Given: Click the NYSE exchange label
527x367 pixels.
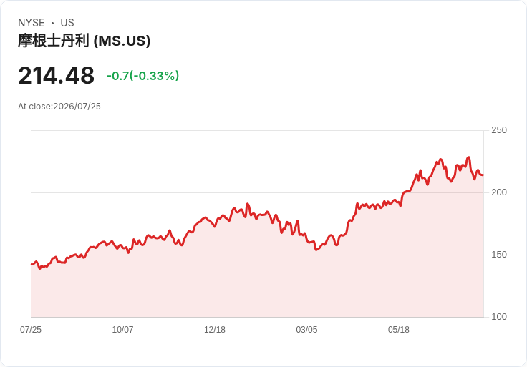Looking at the screenshot, I should tap(32, 23).
